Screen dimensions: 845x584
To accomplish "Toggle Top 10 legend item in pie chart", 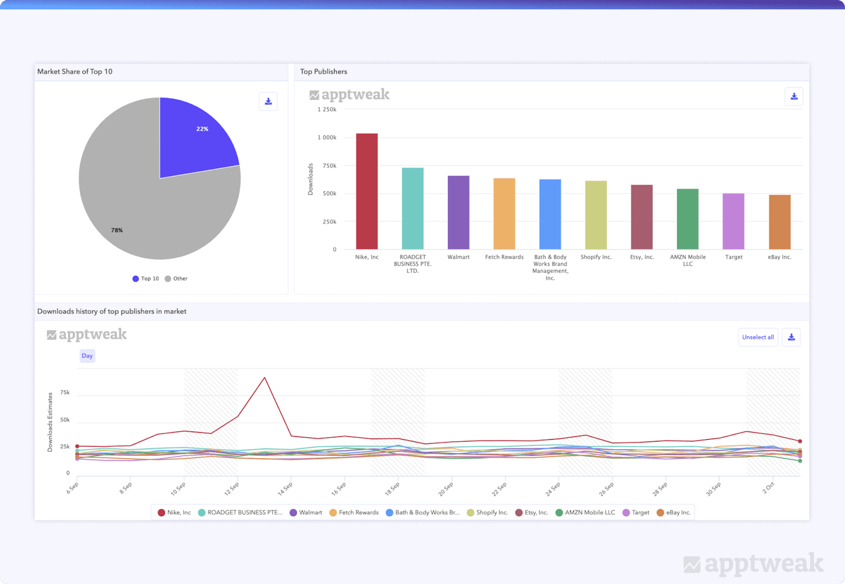I will click(145, 279).
